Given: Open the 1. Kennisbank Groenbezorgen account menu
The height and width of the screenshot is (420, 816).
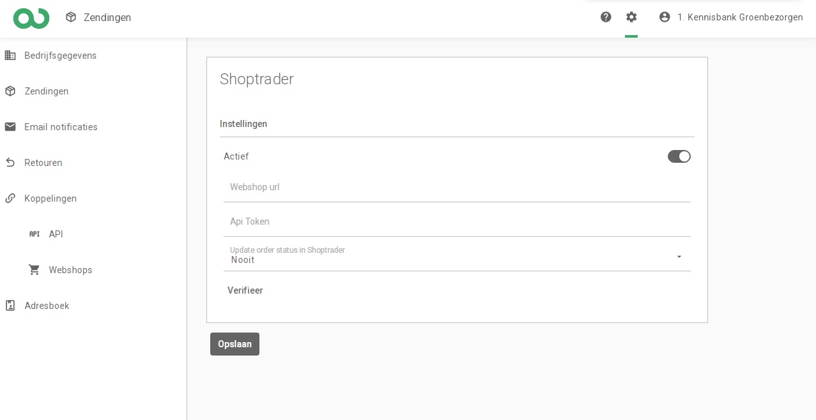Looking at the screenshot, I should [740, 17].
